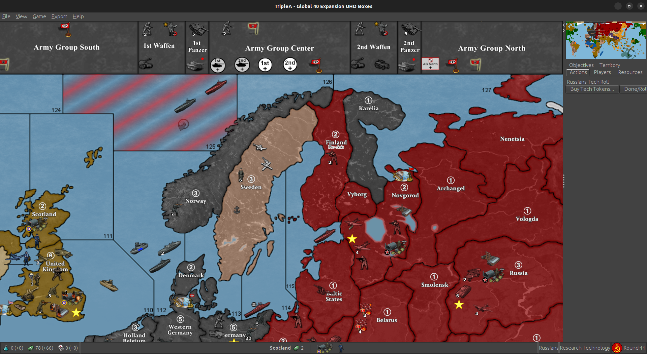Select the infantry unit in Finland
647x354 pixels.
pos(332,157)
